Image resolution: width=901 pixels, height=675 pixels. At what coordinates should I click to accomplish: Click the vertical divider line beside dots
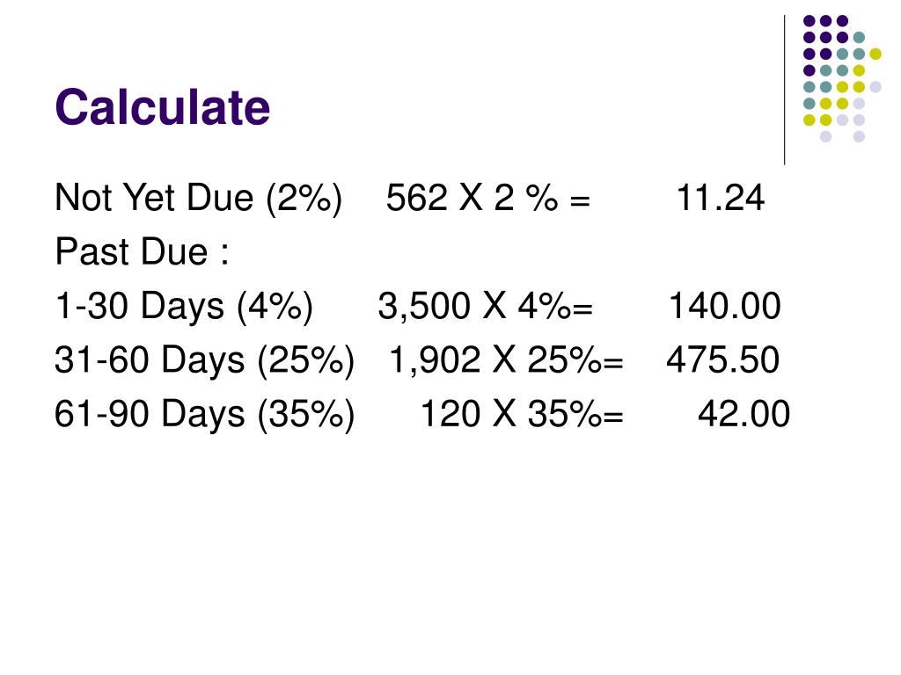coord(784,91)
